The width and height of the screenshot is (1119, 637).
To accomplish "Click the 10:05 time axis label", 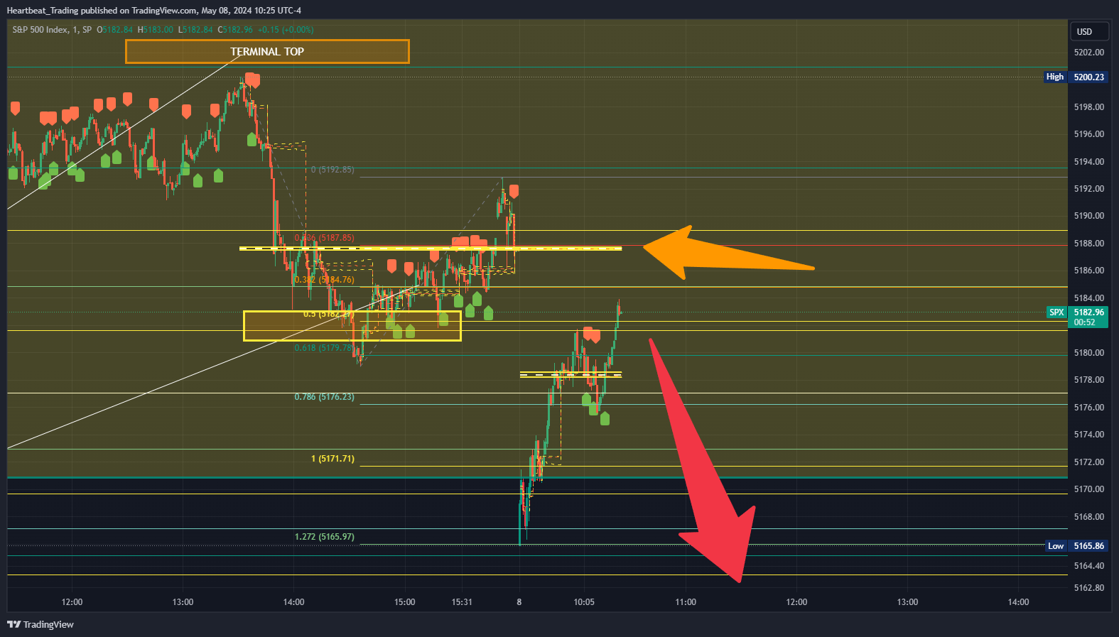I will point(584,602).
